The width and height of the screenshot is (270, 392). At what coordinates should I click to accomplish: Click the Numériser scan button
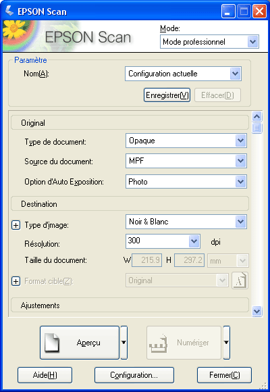(184, 343)
